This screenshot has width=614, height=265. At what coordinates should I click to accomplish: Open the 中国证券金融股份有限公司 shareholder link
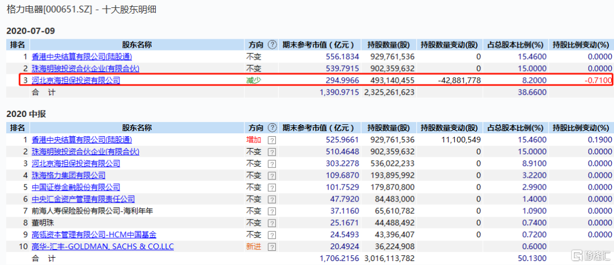76,187
